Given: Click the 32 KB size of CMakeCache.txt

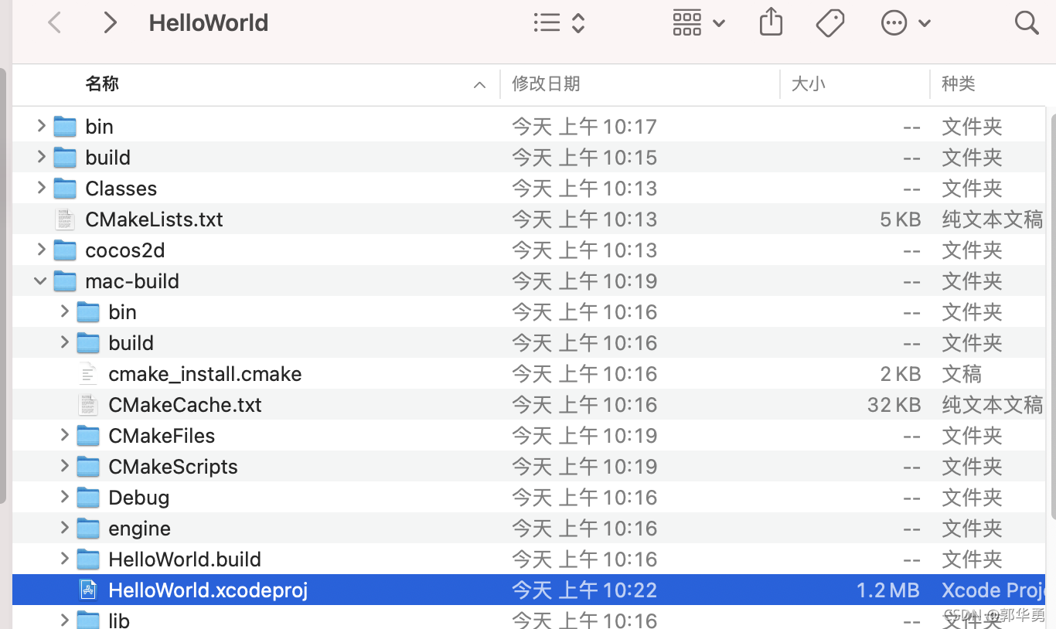Looking at the screenshot, I should pos(894,405).
